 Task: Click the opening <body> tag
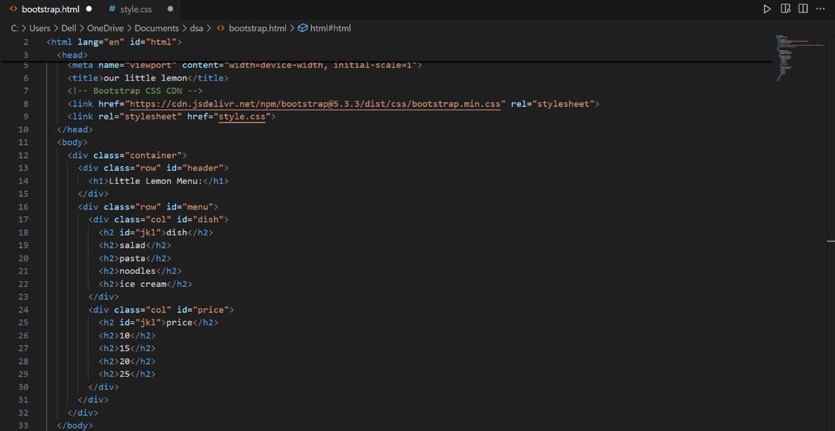point(72,143)
